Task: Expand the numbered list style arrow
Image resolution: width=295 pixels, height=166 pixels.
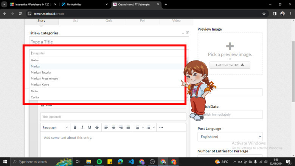Action: click(143, 127)
